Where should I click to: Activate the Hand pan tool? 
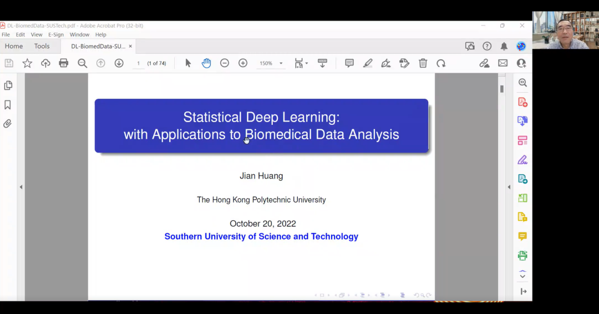point(206,63)
